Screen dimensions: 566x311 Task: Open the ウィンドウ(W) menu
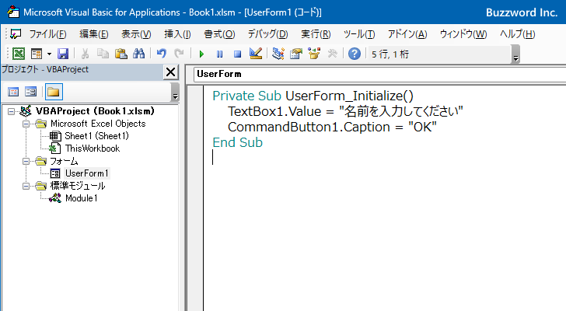[463, 34]
